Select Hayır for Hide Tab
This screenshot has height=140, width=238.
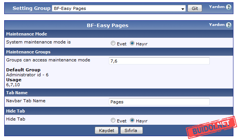point(132,120)
